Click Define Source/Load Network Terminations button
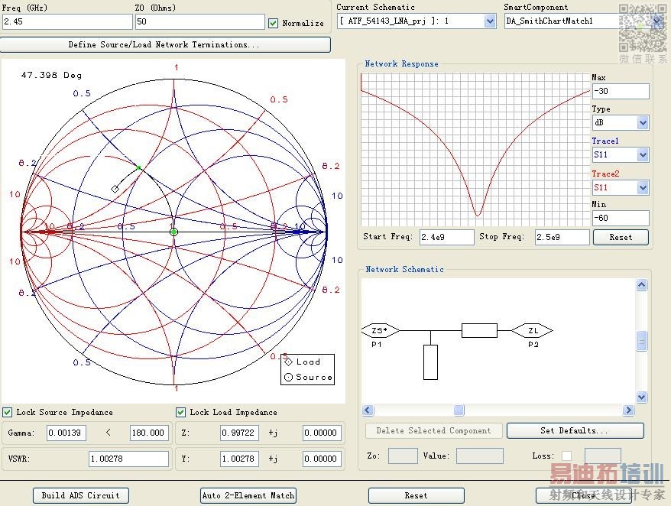The width and height of the screenshot is (671, 506). pyautogui.click(x=166, y=44)
